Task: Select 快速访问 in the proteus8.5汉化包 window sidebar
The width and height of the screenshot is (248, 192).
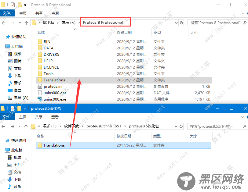Action: click(x=16, y=140)
